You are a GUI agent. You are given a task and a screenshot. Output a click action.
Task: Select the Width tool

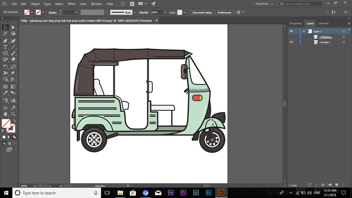coord(5,73)
